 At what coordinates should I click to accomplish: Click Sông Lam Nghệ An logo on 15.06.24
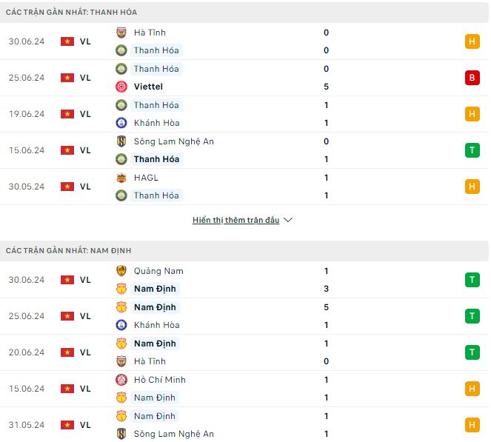[x=121, y=141]
